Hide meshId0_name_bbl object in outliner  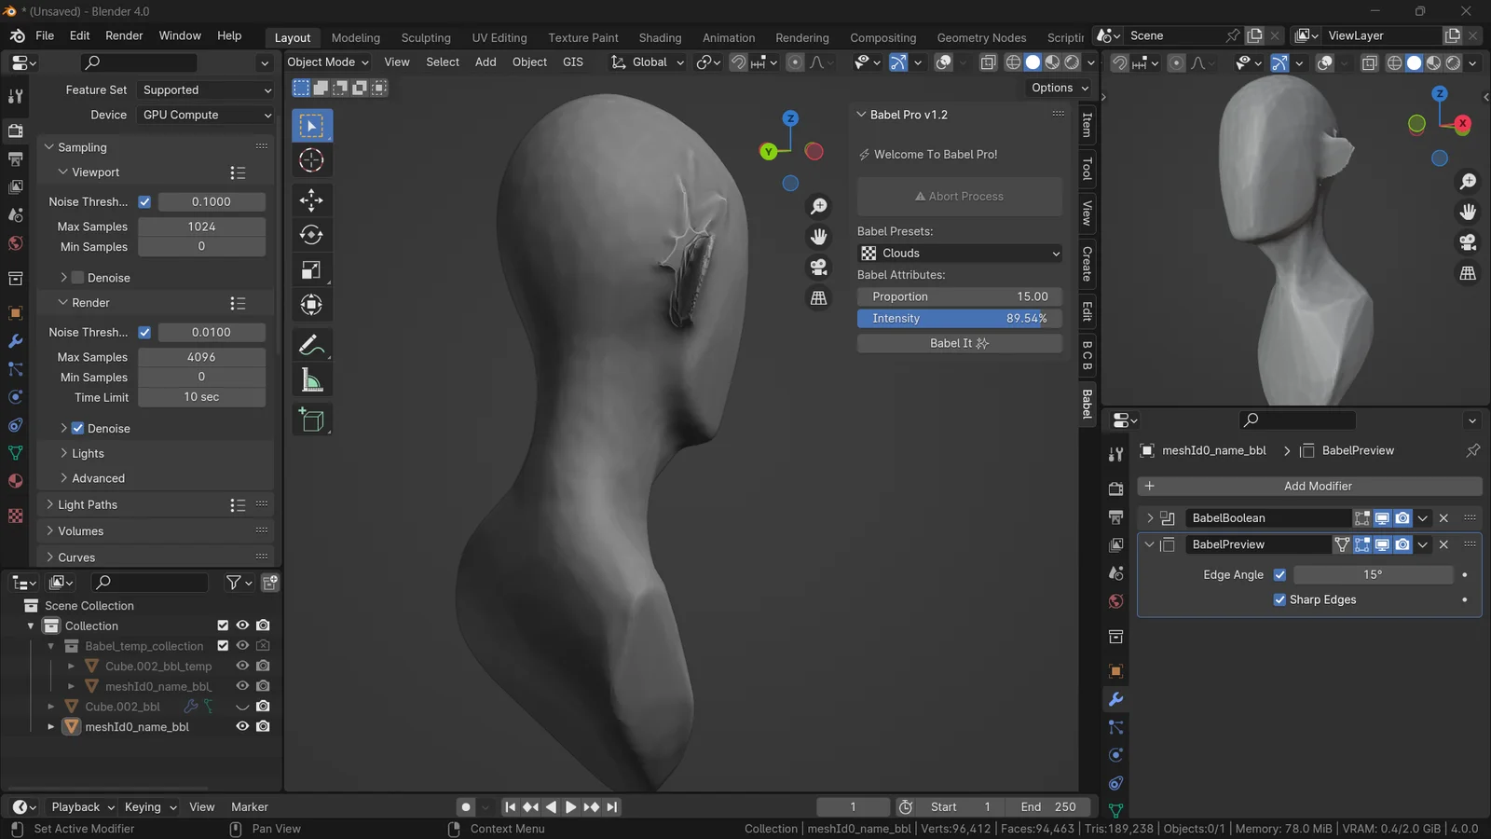pos(242,726)
